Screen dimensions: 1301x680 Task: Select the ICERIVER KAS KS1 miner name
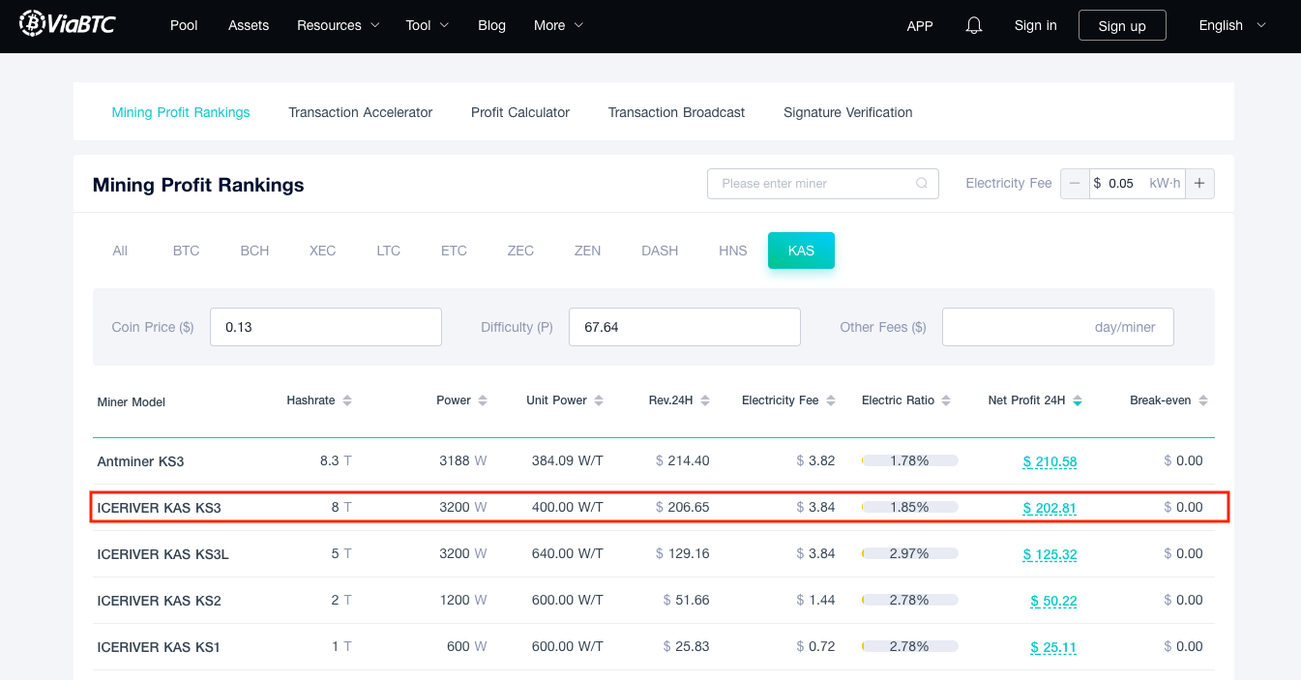click(x=159, y=647)
